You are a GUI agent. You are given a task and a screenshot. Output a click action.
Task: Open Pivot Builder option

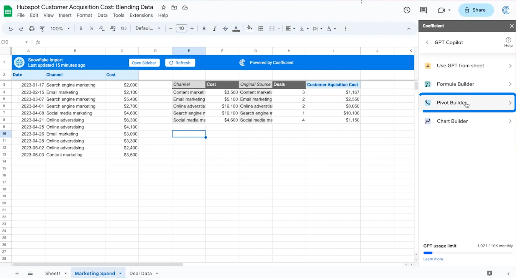coord(468,103)
